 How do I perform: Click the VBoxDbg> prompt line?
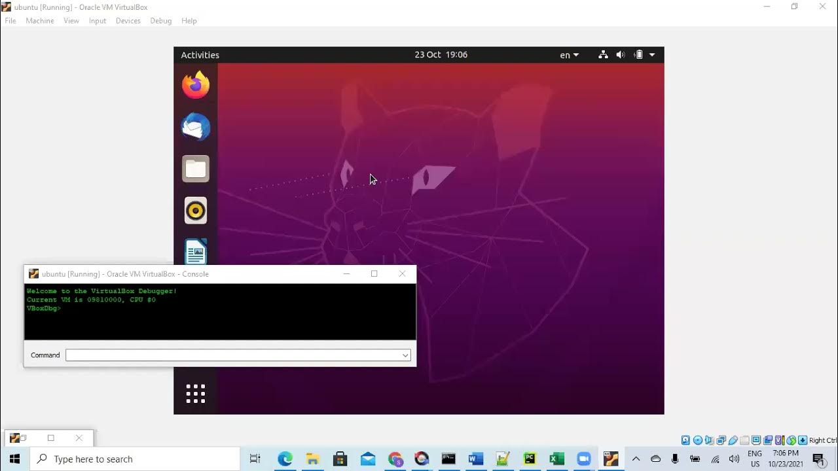point(44,308)
